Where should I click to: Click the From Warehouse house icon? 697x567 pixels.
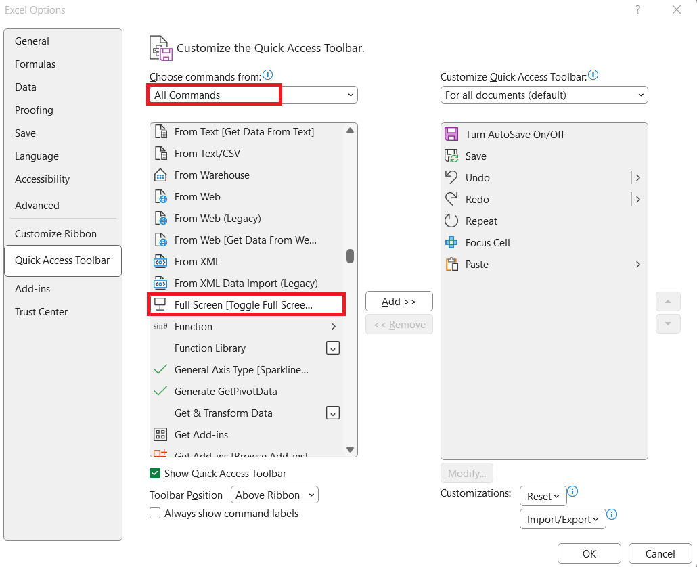click(160, 175)
